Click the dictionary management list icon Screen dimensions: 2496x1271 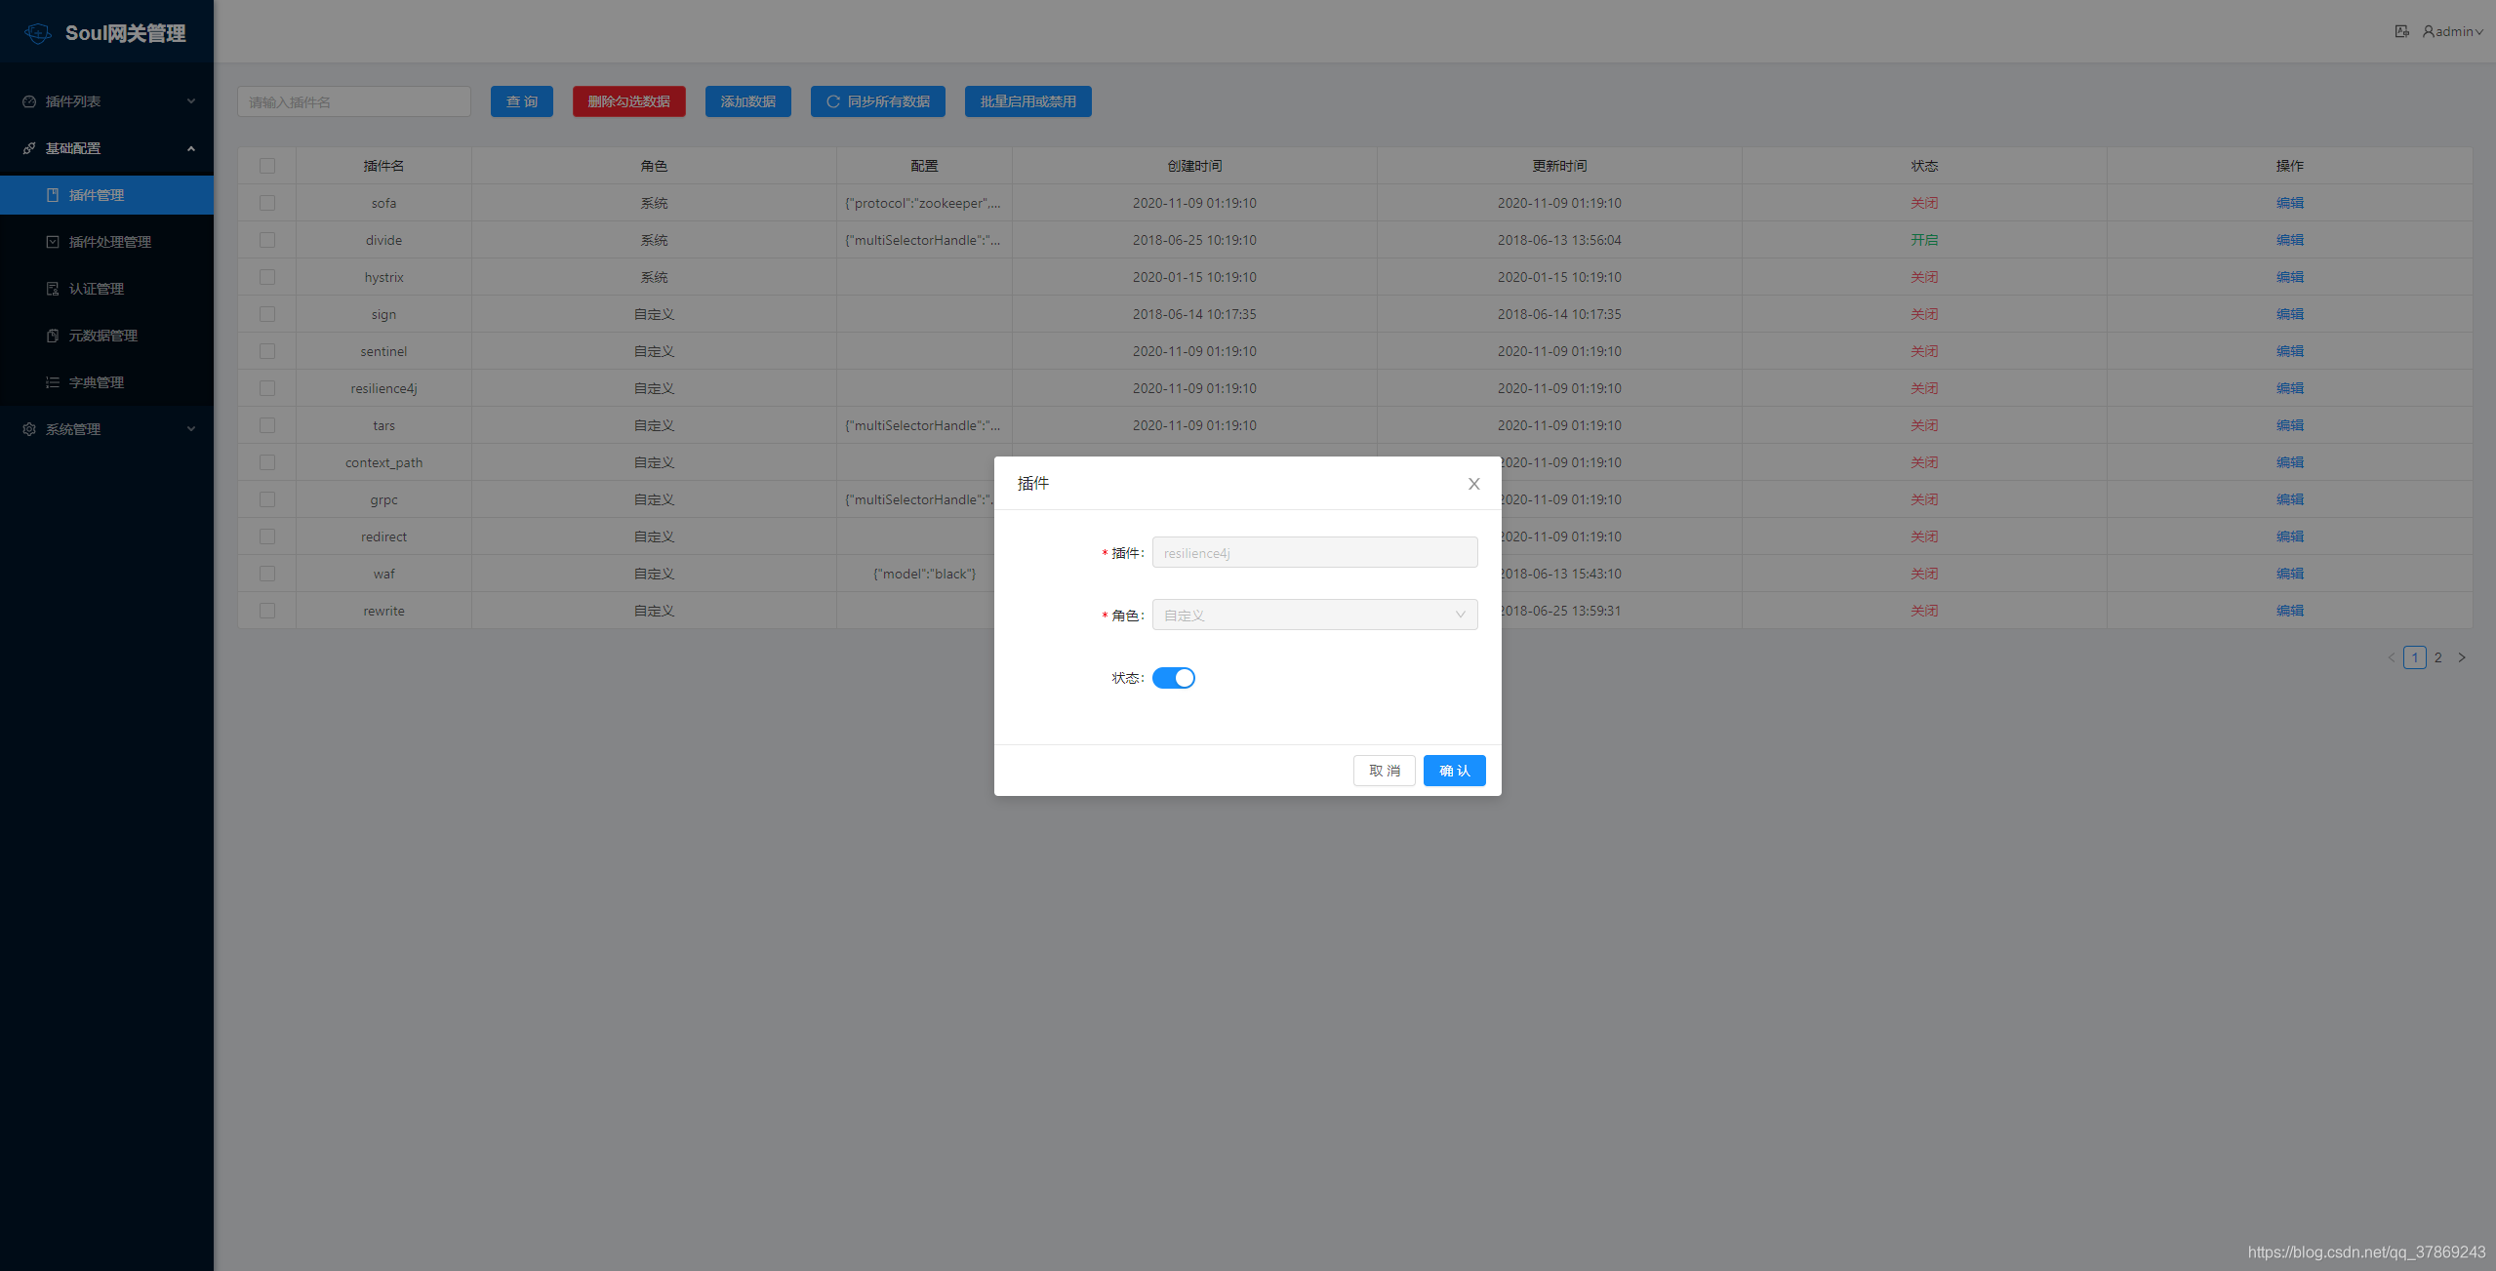point(53,382)
